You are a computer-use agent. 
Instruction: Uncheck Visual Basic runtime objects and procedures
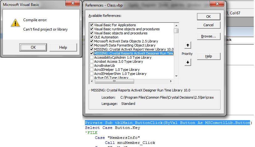pyautogui.click(x=91, y=29)
